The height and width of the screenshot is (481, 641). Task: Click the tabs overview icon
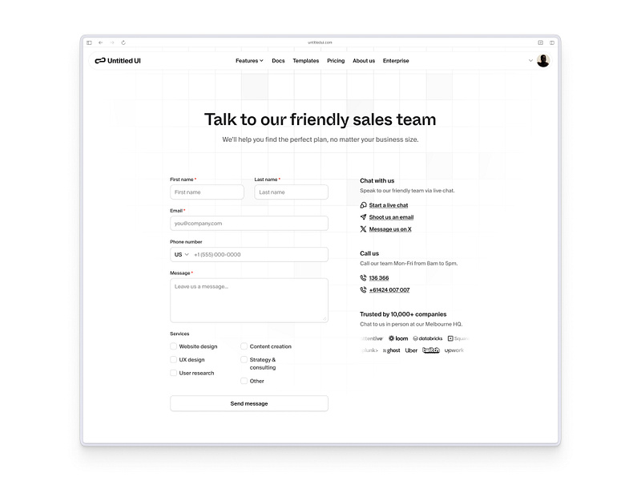(552, 42)
